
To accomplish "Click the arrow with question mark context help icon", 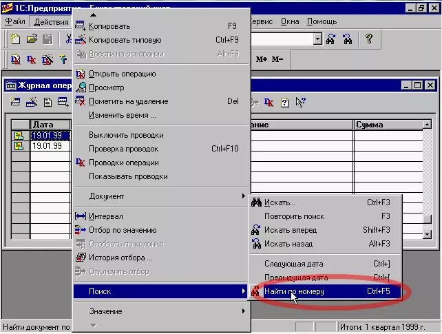I will tap(300, 102).
